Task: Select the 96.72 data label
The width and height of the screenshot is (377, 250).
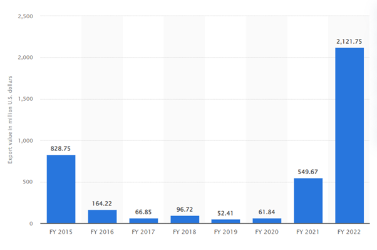Action: tap(185, 209)
